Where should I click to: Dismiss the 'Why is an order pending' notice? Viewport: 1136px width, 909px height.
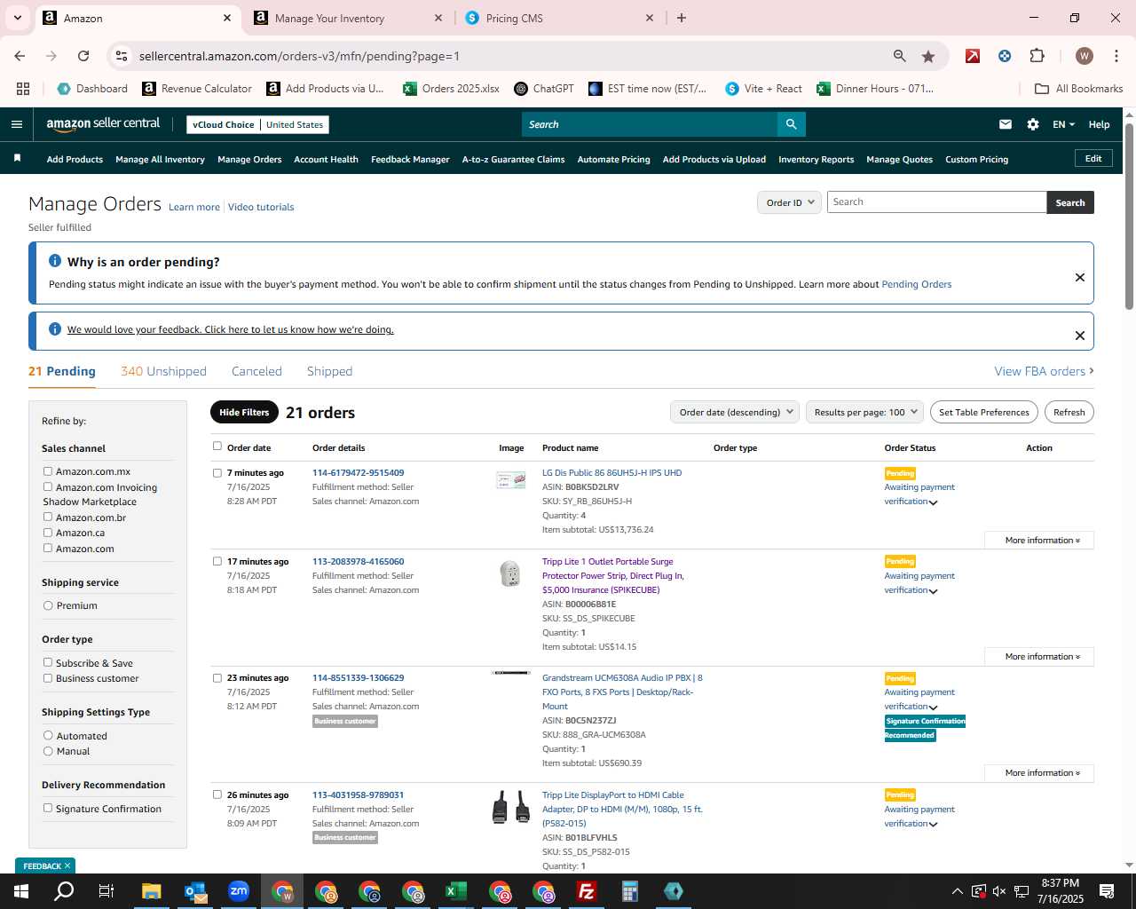pos(1080,277)
